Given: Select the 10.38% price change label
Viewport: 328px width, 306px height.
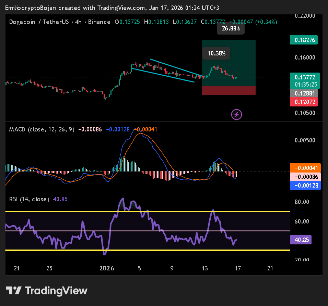Looking at the screenshot, I should point(216,53).
